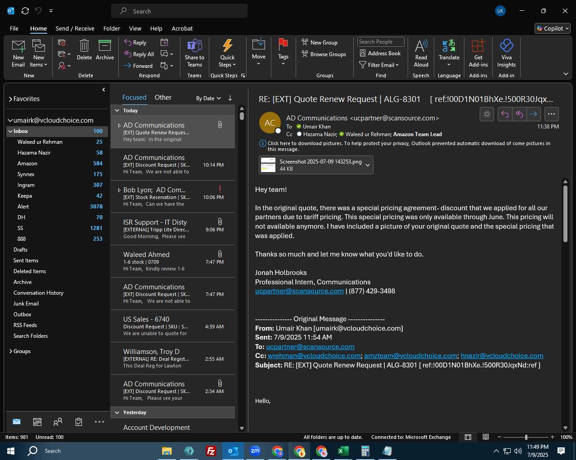This screenshot has height=460, width=576.
Task: Switch to Reading view in status bar
Action: [x=486, y=437]
